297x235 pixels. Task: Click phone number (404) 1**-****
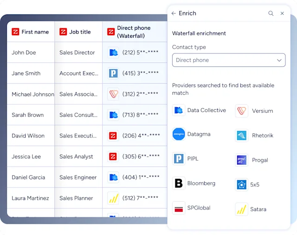[x=141, y=177]
